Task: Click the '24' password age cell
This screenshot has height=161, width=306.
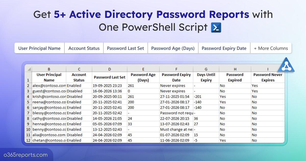Action: (x=143, y=118)
